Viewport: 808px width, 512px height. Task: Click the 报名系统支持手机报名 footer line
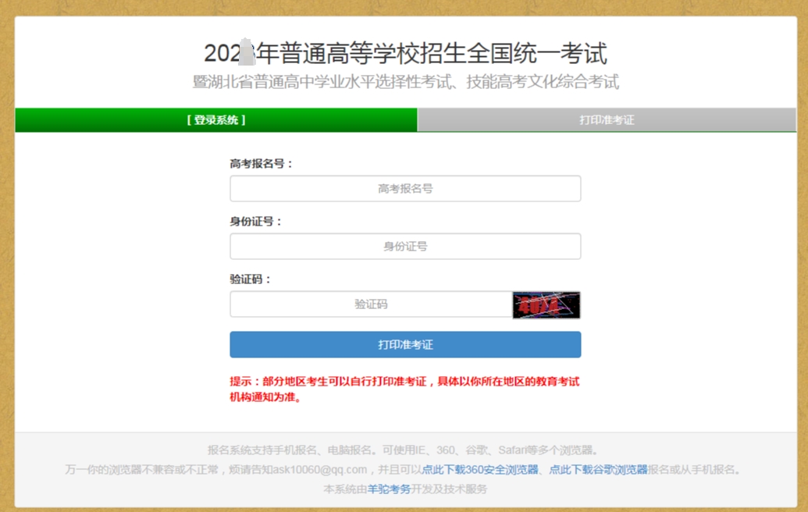click(404, 450)
